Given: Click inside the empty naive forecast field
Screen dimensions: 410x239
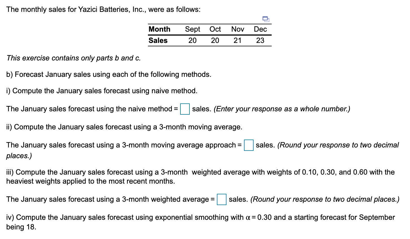Looking at the screenshot, I should (x=185, y=109).
